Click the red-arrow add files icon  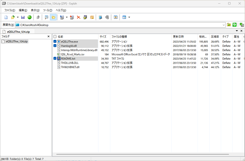point(72,17)
